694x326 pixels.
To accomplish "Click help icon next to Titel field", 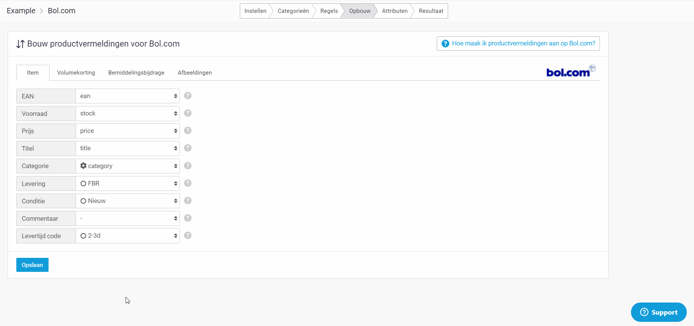I will click(x=188, y=148).
